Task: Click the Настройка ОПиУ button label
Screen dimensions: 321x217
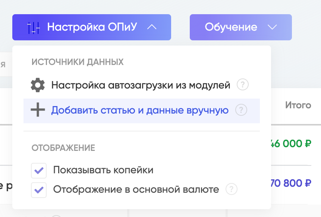Action: tap(92, 27)
